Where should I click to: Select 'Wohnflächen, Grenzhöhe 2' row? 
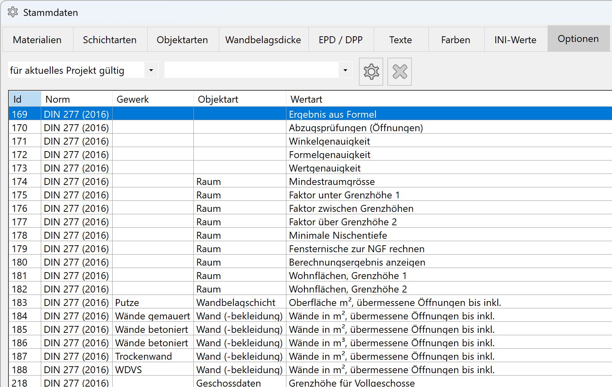(310, 289)
